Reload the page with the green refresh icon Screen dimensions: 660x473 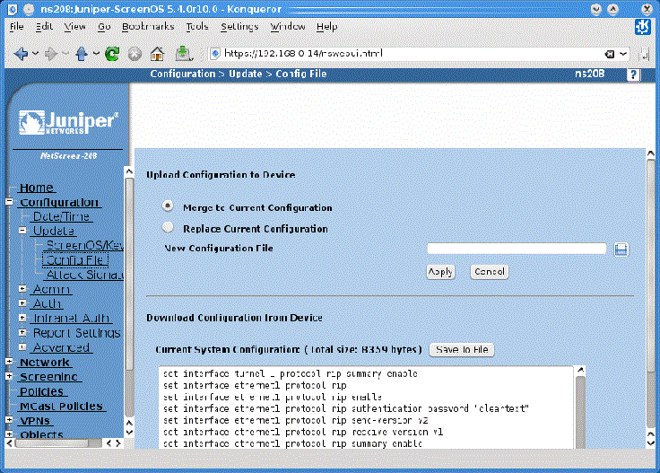coord(112,54)
